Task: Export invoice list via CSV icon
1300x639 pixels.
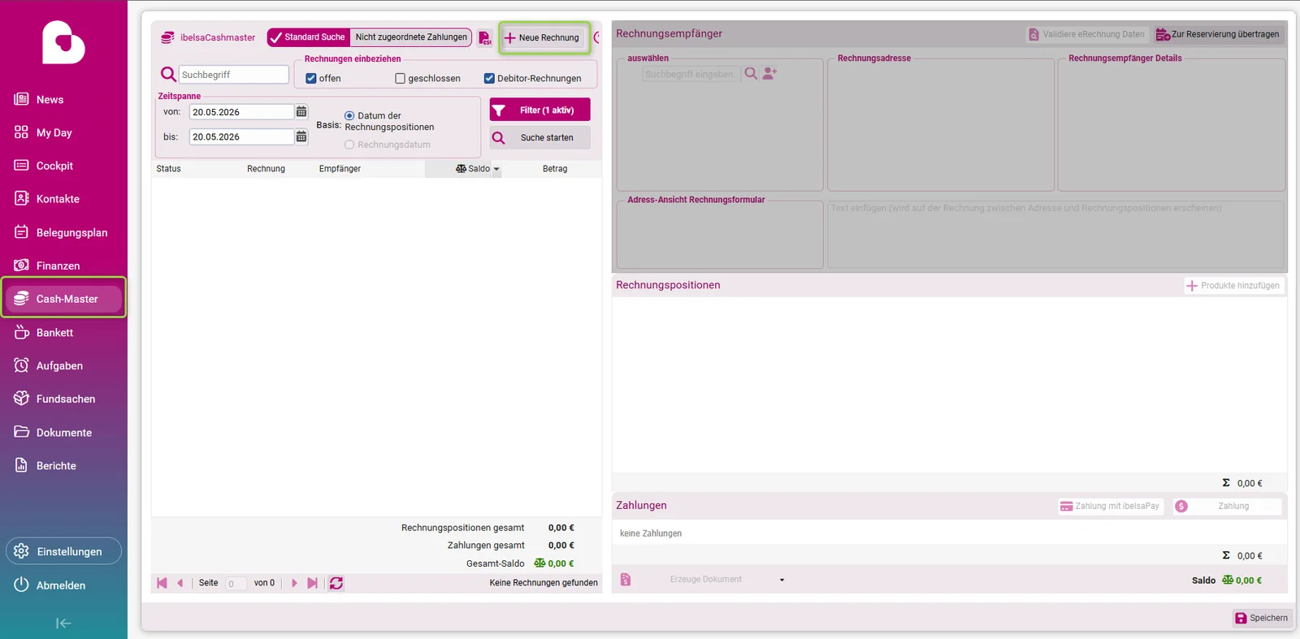Action: (x=485, y=38)
